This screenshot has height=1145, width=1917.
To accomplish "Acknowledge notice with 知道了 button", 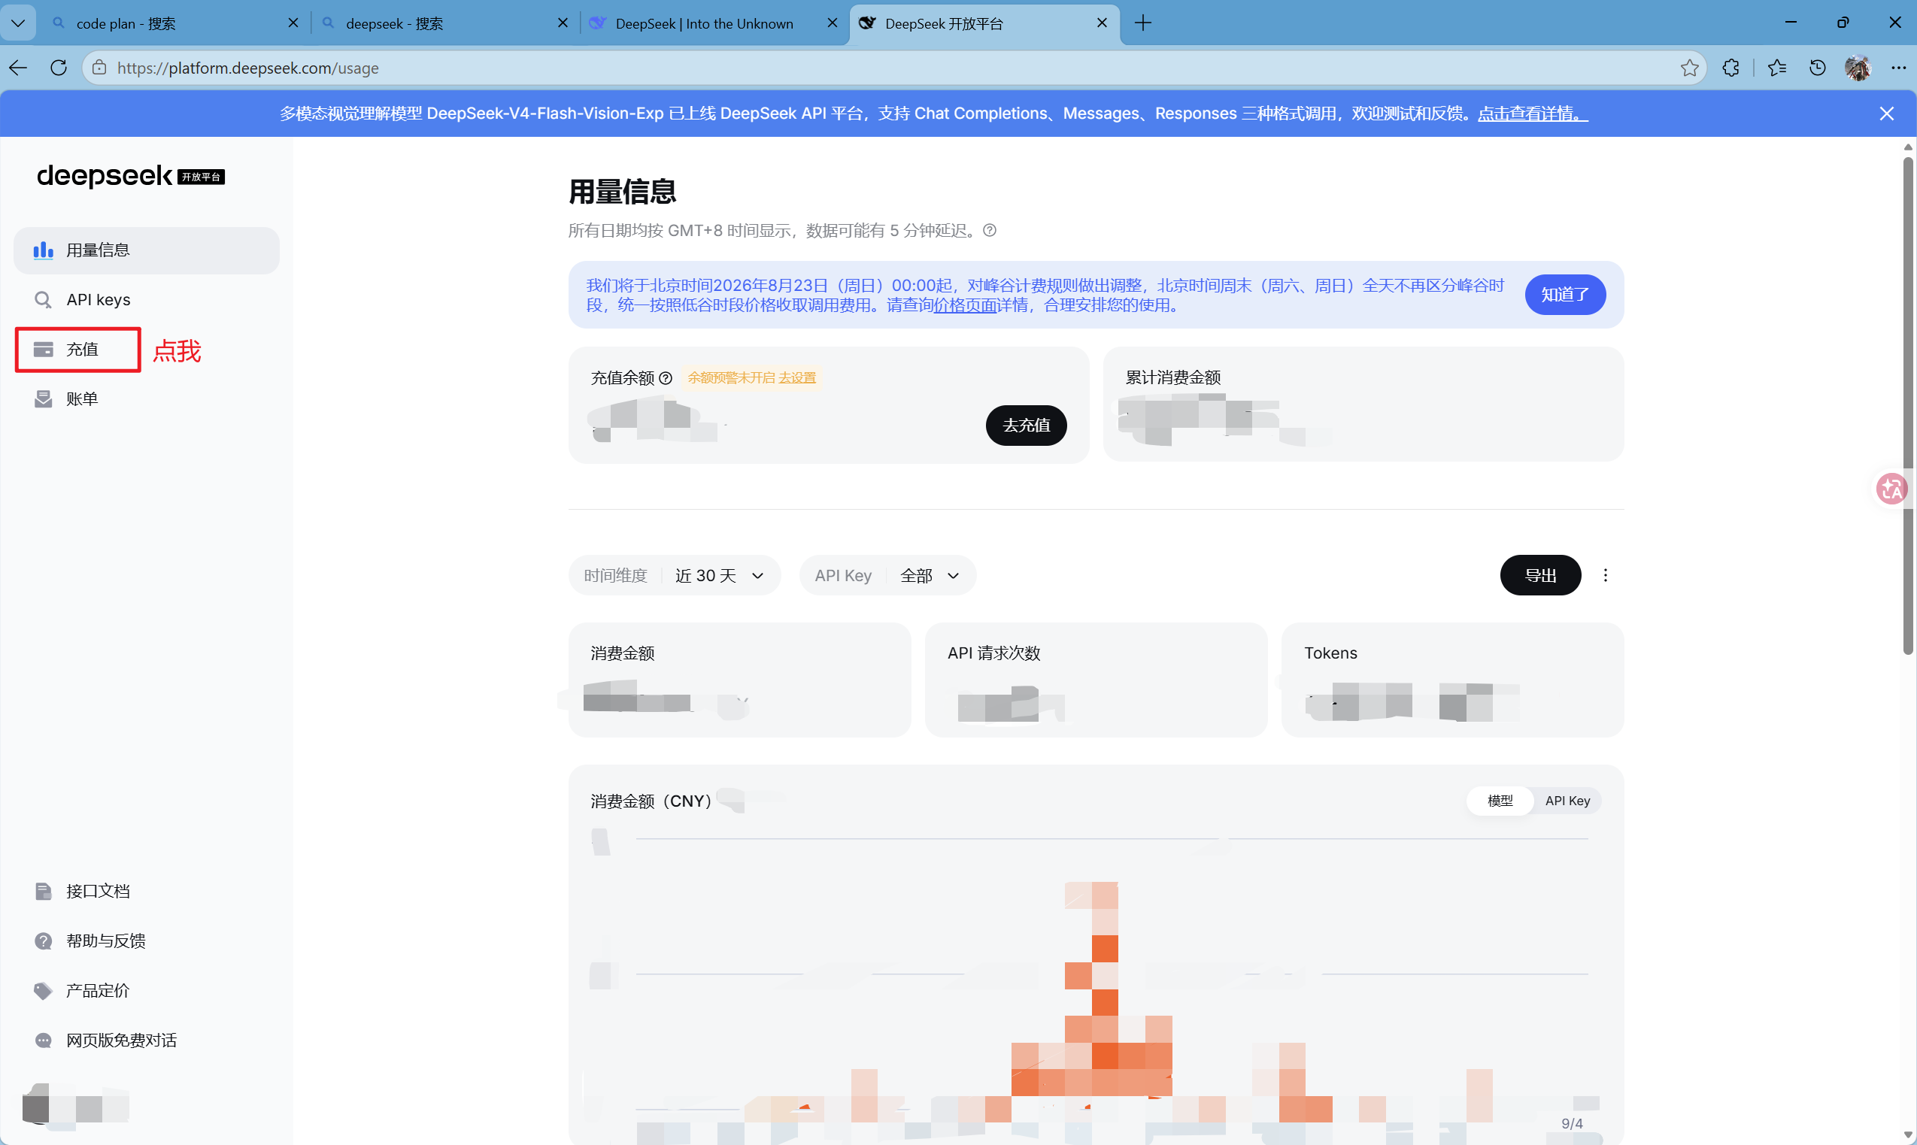I will pyautogui.click(x=1565, y=295).
